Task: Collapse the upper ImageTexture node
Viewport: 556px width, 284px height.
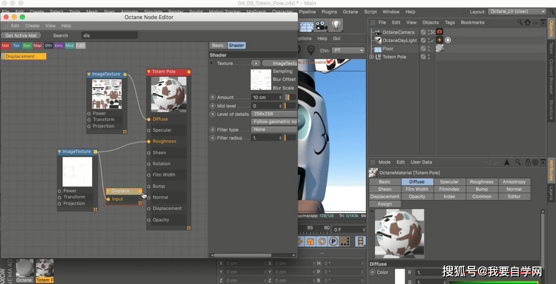Action: click(x=89, y=74)
